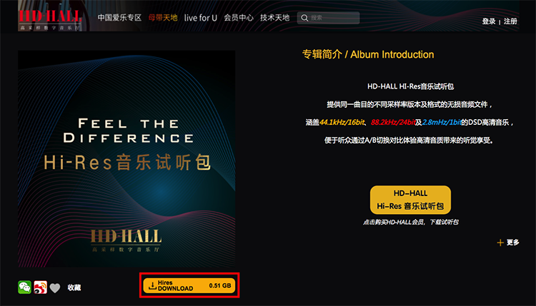The image size is (536, 306).
Task: Open the 母带天地 menu item
Action: coord(163,18)
